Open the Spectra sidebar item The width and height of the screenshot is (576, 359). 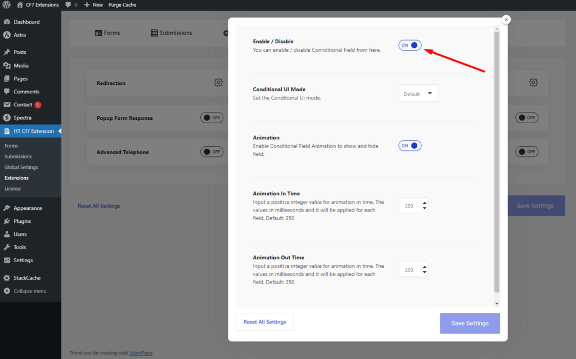click(22, 118)
